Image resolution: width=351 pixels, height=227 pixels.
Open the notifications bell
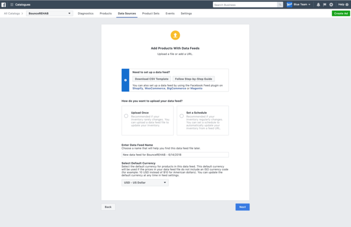(318, 5)
